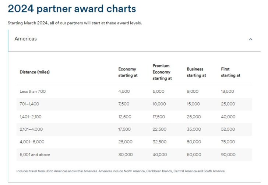Image resolution: width=268 pixels, height=185 pixels.
Task: Select the Business starting at column header
Action: click(196, 72)
